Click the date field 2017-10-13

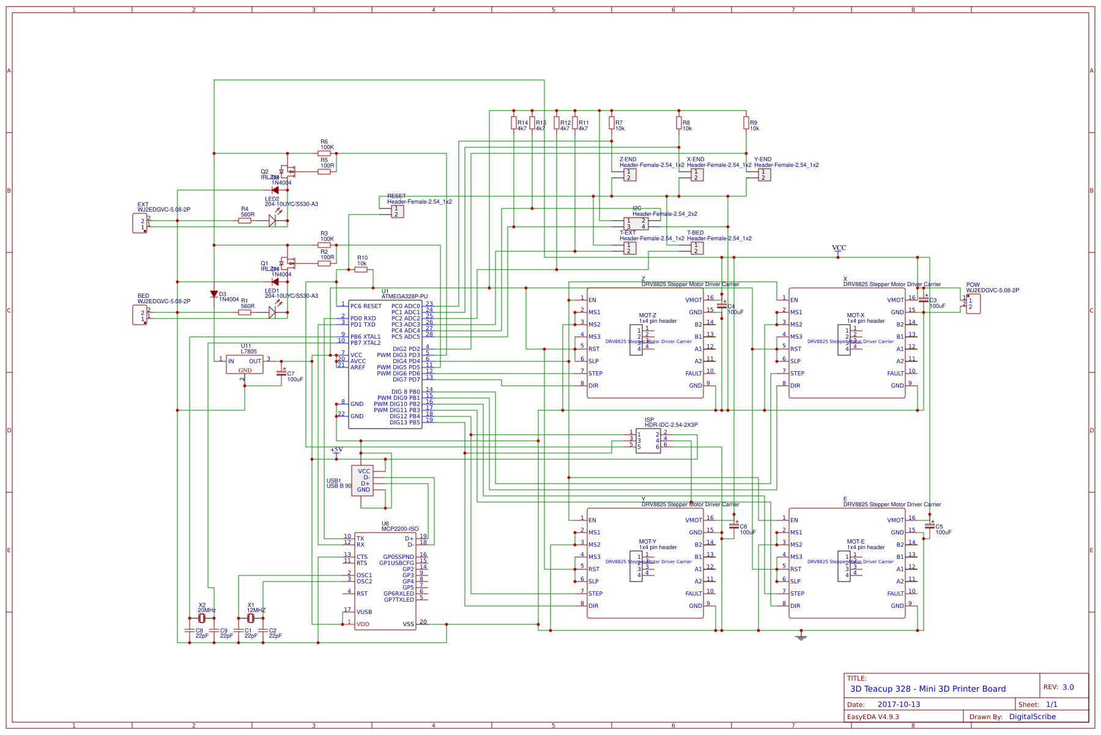[x=899, y=704]
